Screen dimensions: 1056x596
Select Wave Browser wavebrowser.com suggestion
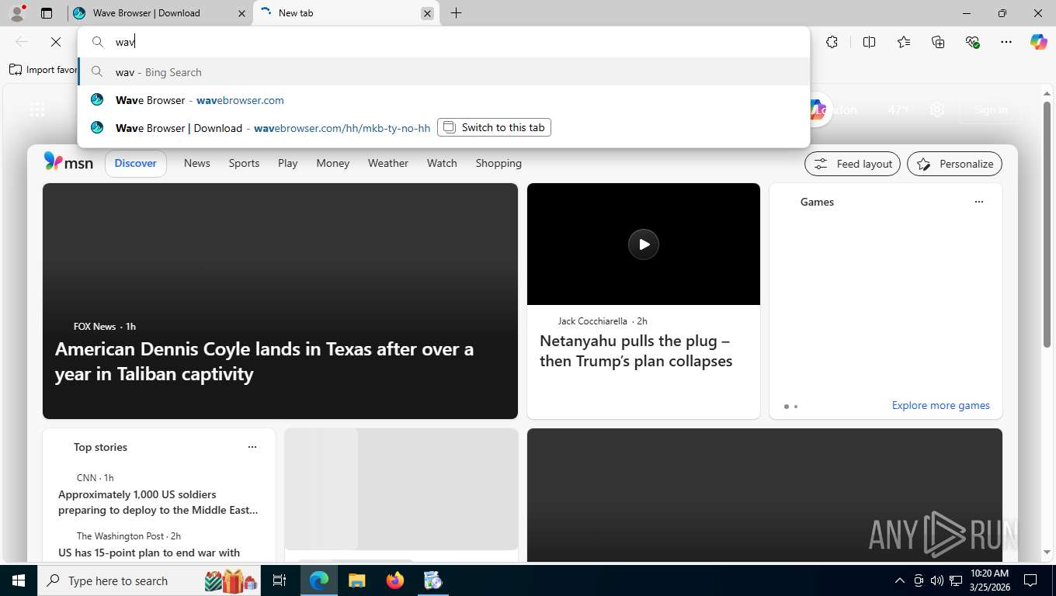pos(443,100)
